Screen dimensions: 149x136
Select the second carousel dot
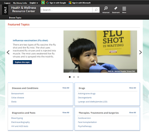click(x=74, y=77)
